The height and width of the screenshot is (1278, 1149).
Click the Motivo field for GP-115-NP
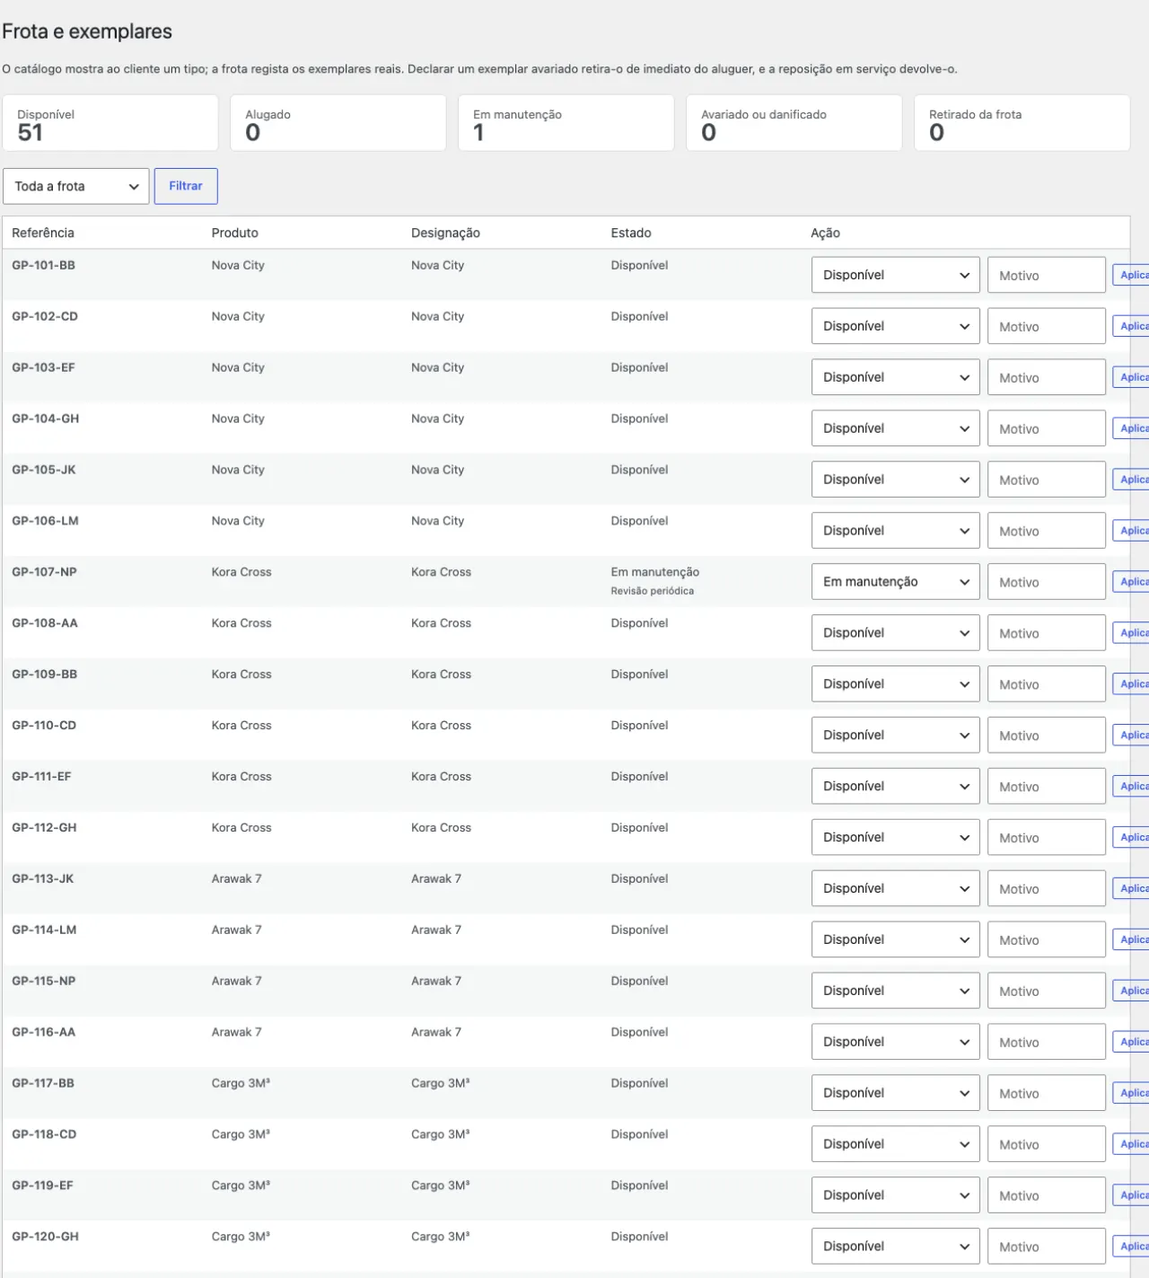pyautogui.click(x=1047, y=991)
